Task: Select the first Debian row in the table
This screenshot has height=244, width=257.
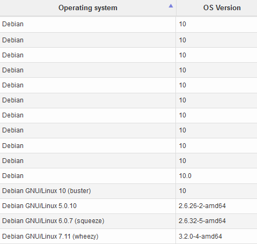Action: [x=128, y=24]
